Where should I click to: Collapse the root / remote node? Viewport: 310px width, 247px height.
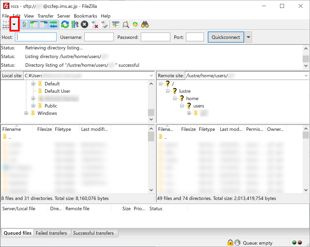pyautogui.click(x=161, y=84)
